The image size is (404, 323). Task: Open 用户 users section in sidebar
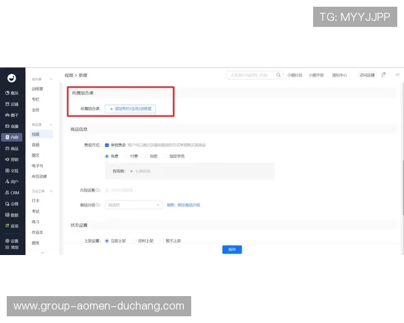click(x=12, y=181)
